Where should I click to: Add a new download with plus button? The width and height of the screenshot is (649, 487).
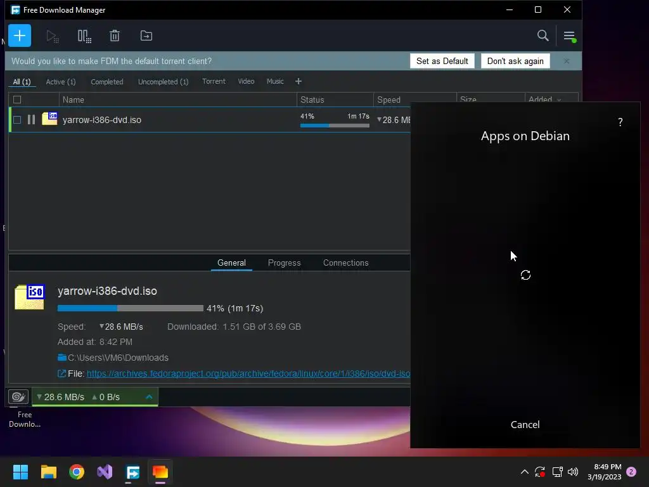pyautogui.click(x=20, y=36)
